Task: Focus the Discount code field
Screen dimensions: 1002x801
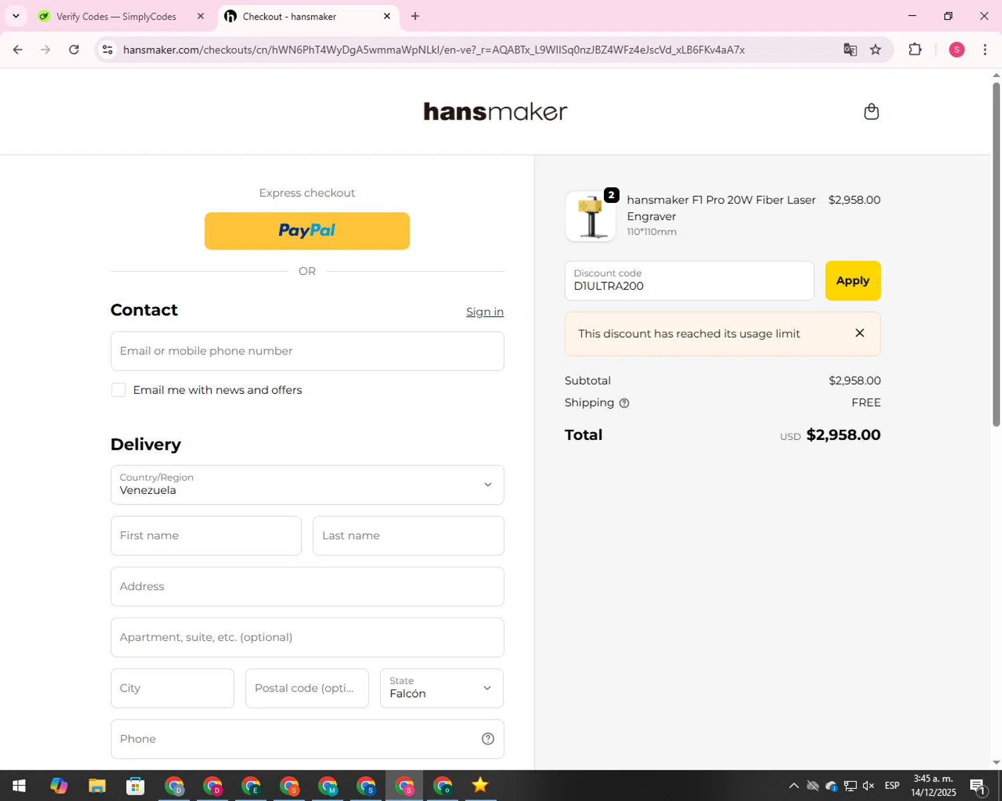Action: (x=689, y=281)
